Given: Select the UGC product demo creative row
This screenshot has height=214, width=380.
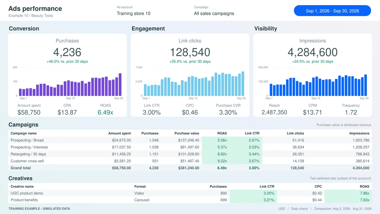Looking at the screenshot, I should (190, 193).
